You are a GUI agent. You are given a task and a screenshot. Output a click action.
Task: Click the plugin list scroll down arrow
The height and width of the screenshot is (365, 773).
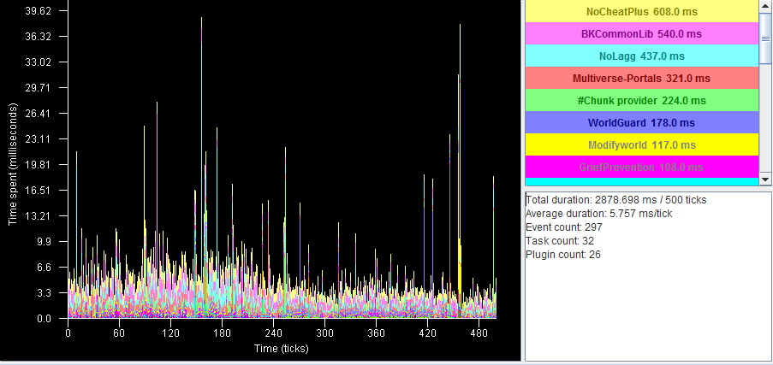pyautogui.click(x=765, y=180)
